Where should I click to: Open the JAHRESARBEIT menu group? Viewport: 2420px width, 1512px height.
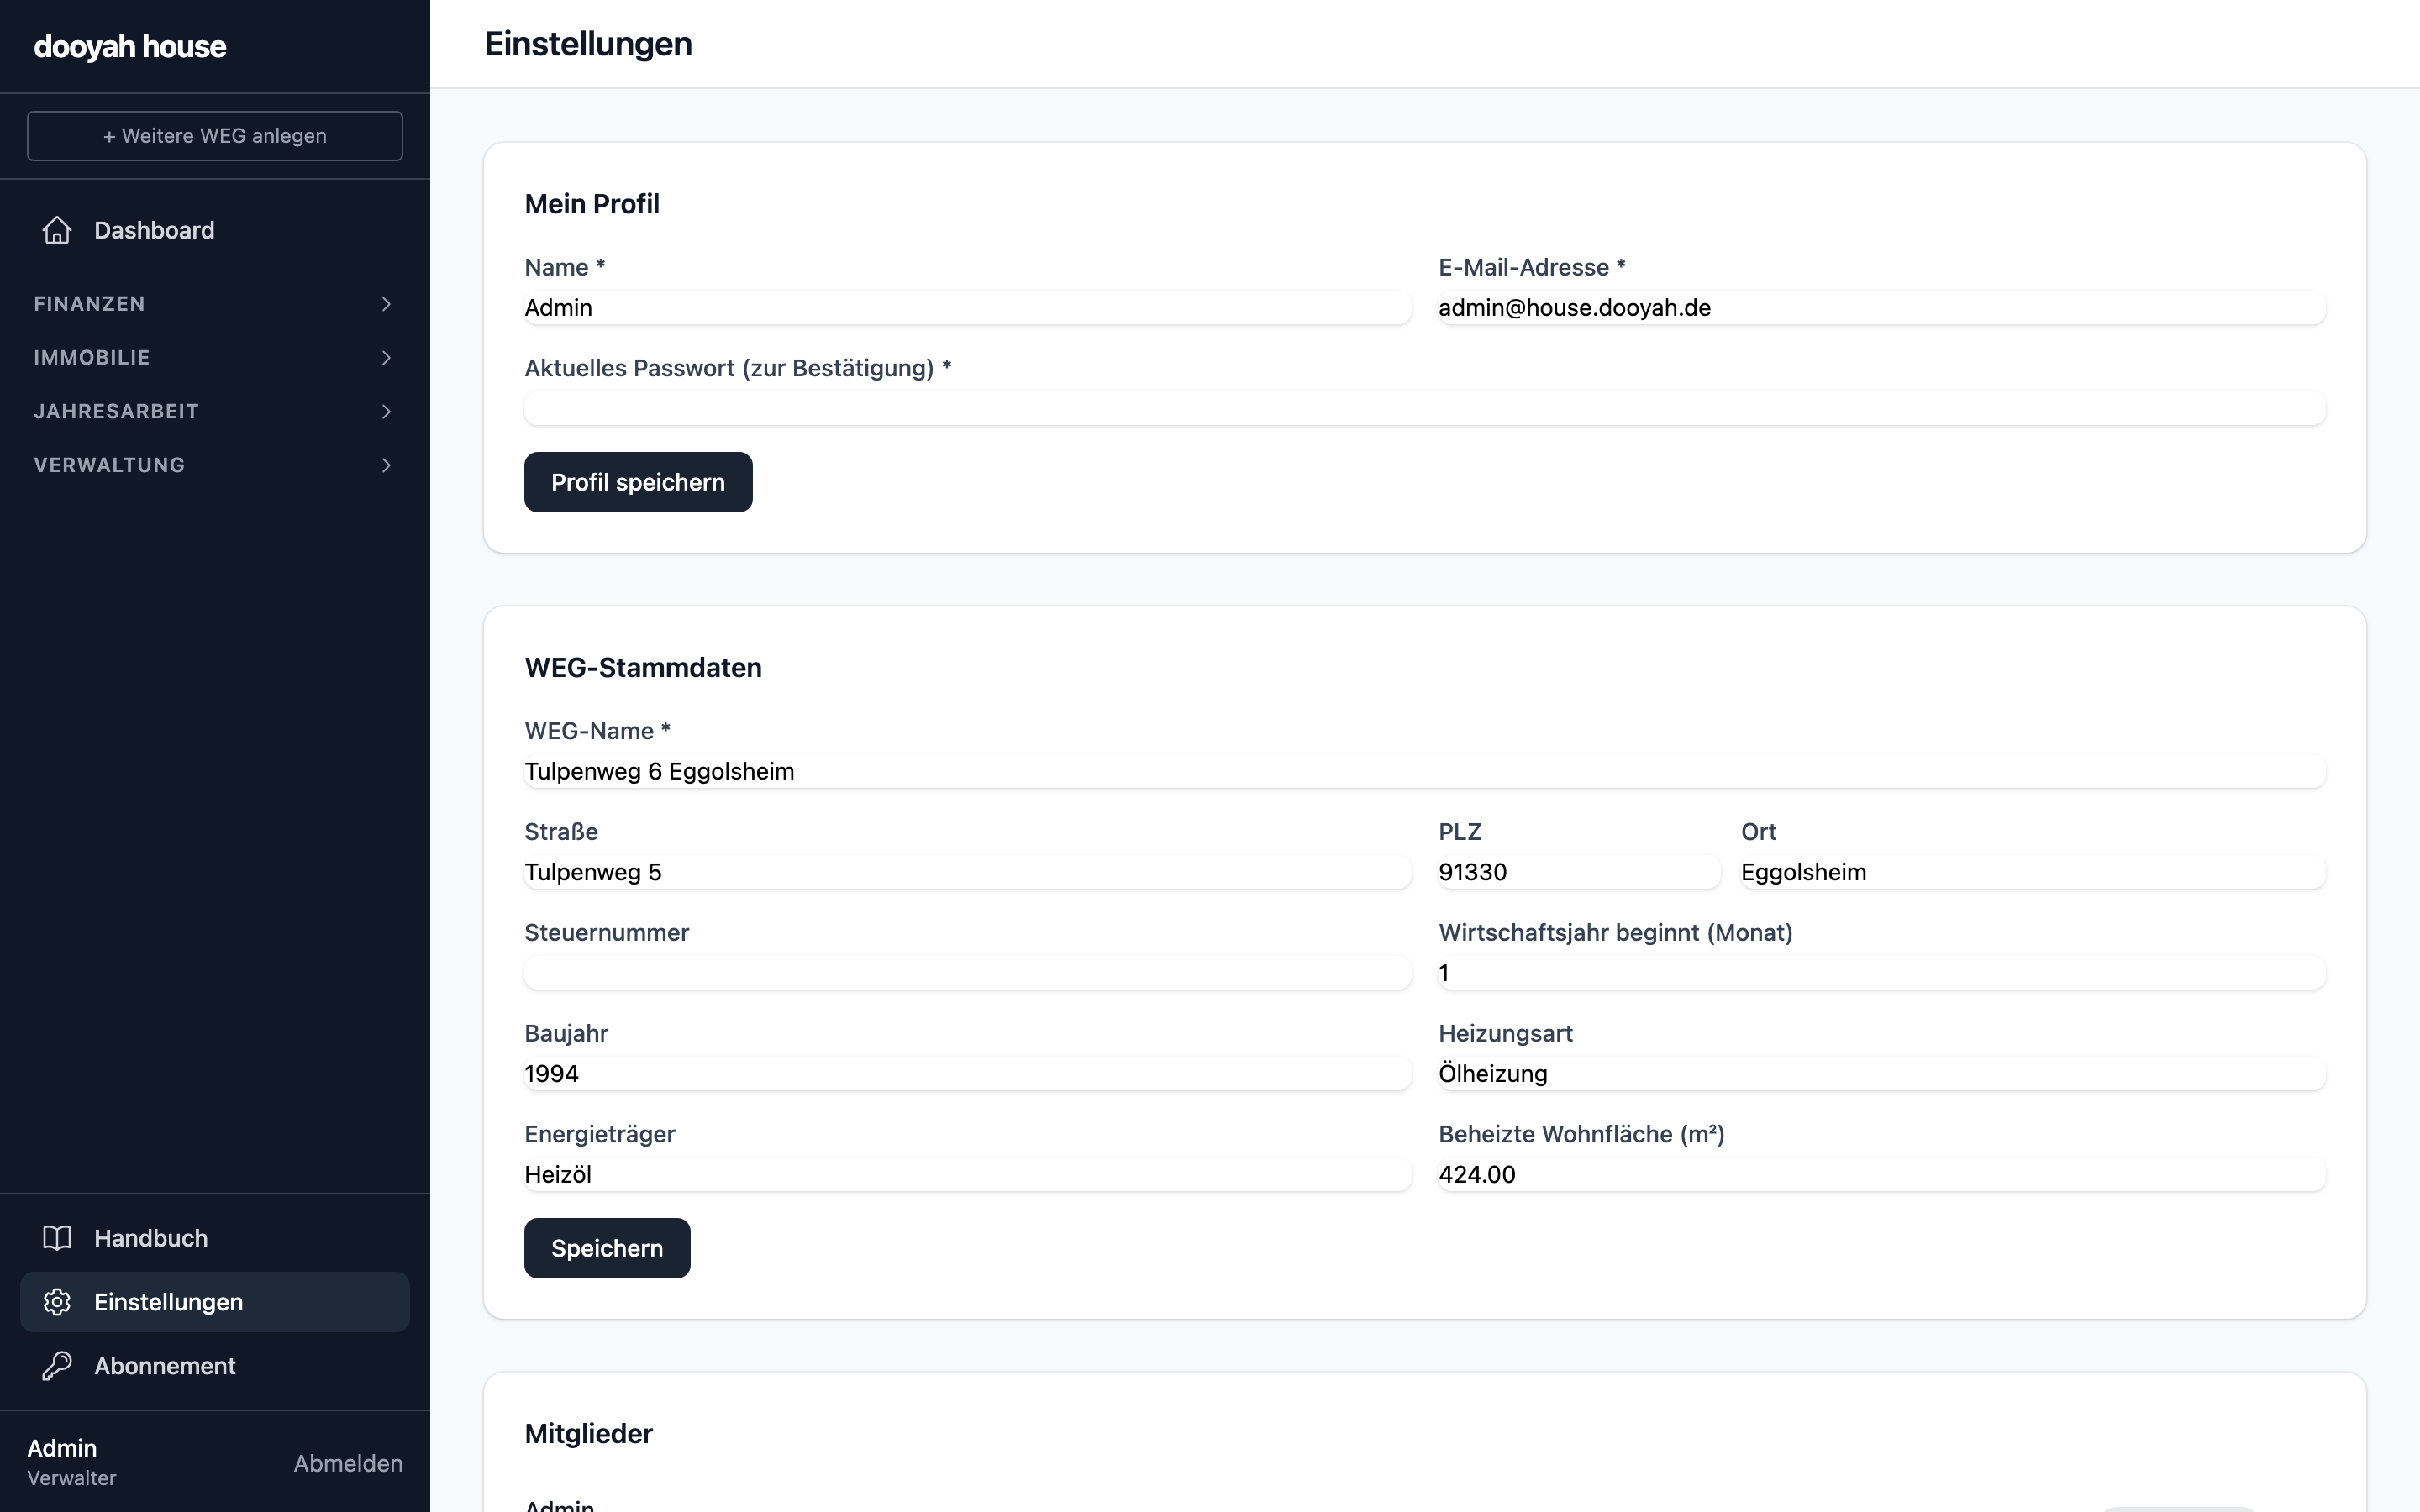point(215,412)
